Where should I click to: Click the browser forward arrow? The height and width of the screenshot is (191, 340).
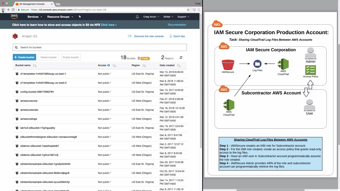[8, 10]
